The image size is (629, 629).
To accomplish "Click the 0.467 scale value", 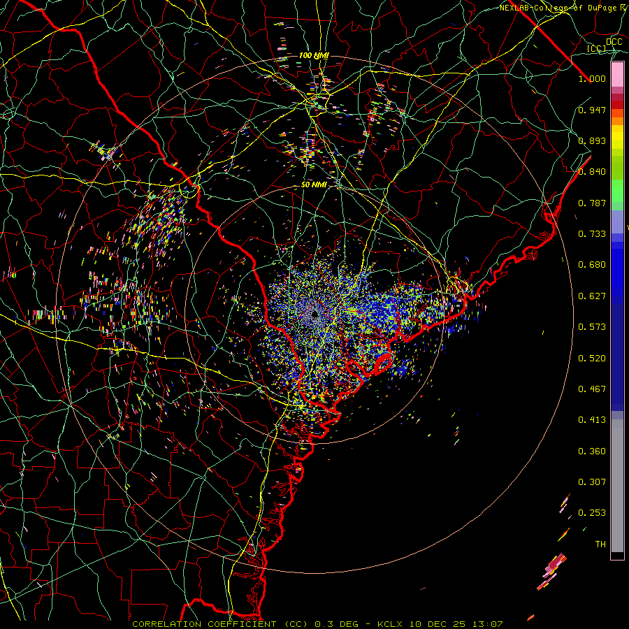I will click(592, 389).
